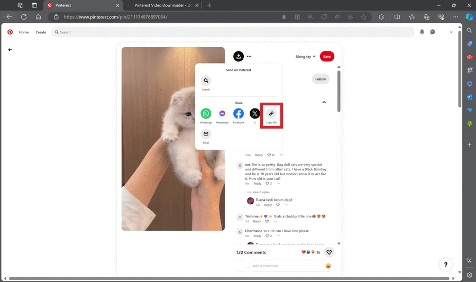Add page to favorites star
Image resolution: width=476 pixels, height=282 pixels.
(x=363, y=17)
